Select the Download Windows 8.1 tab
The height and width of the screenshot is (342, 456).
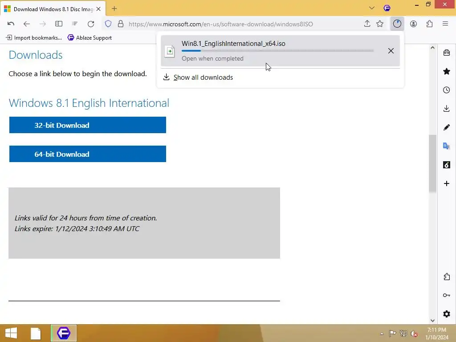[53, 9]
